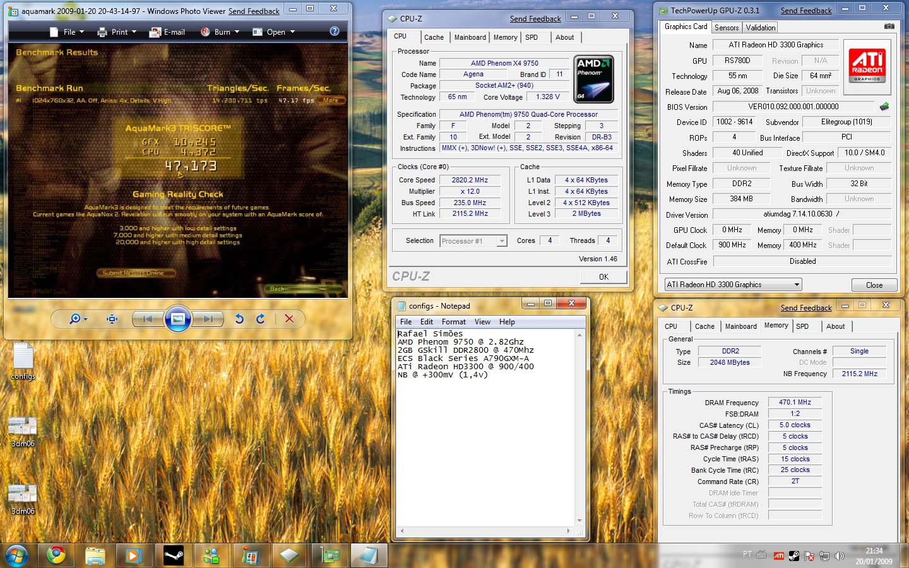
Task: Select the upper 3dm06 desktop thumbnail
Action: click(23, 432)
